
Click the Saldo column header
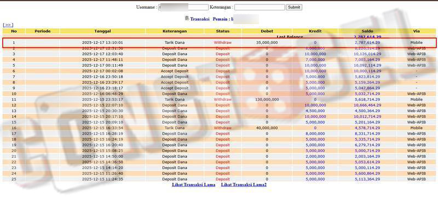pos(367,31)
